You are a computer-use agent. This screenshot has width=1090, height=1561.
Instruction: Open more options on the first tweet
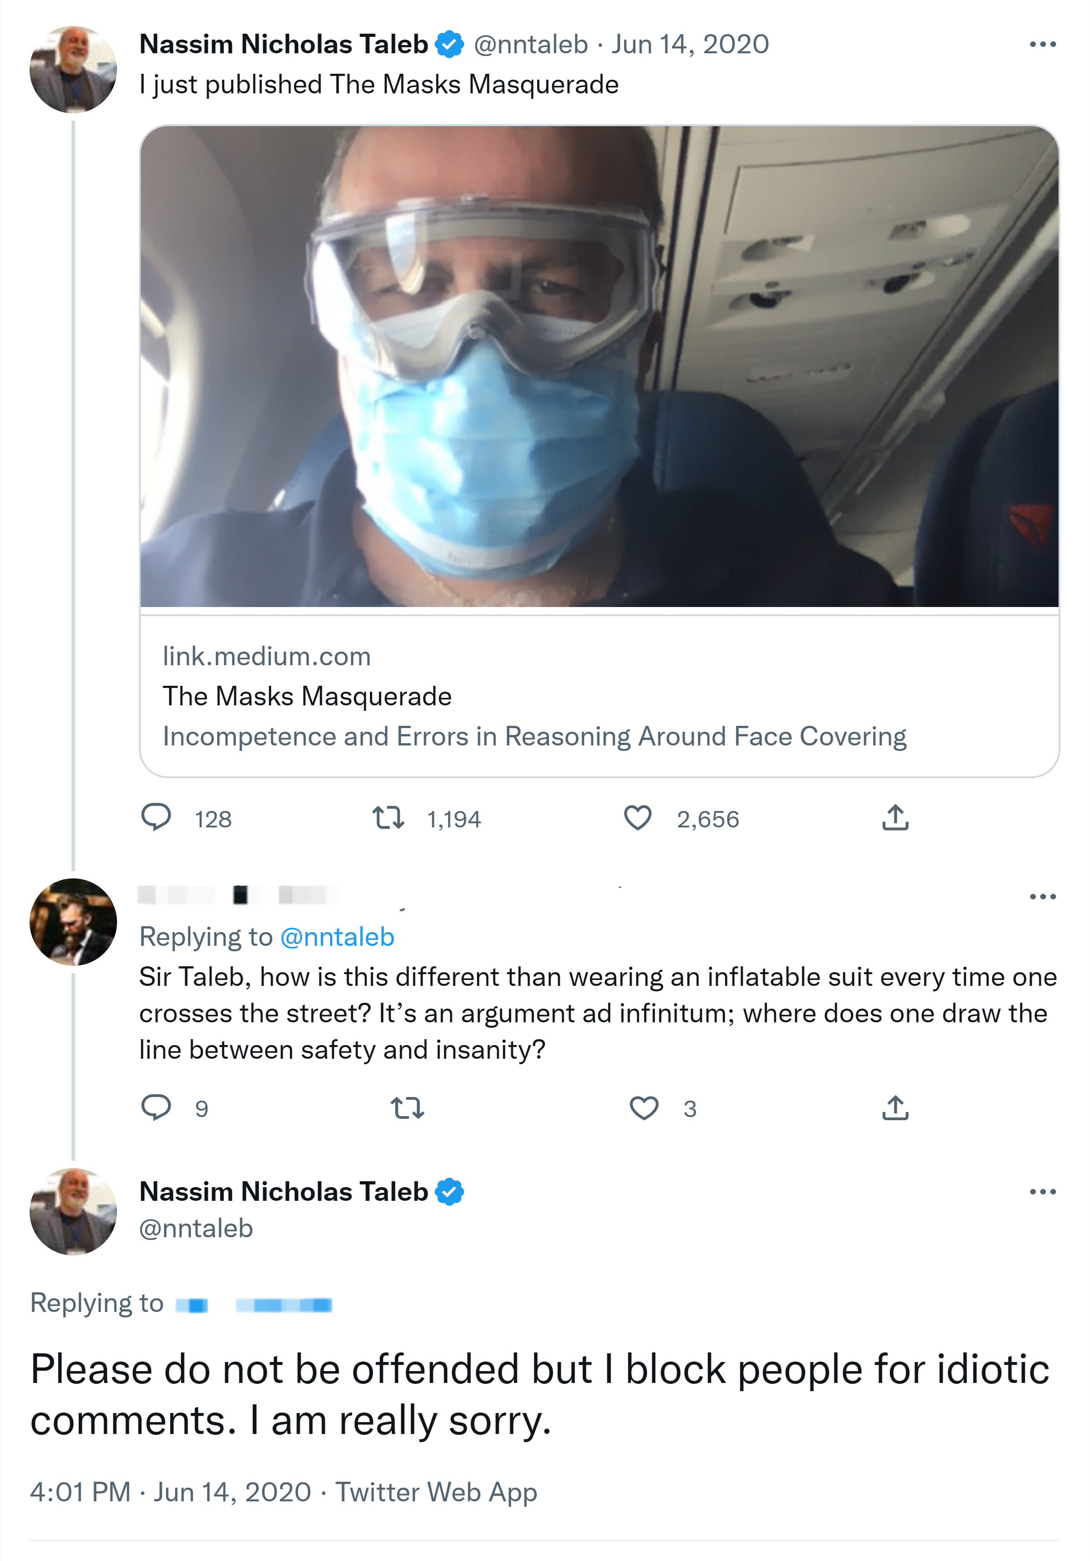pyautogui.click(x=1042, y=45)
